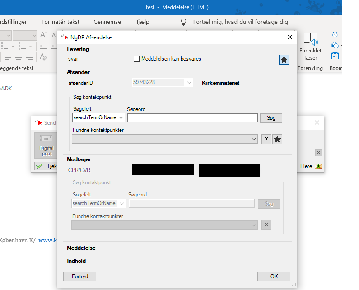Open Indstillinger ribbon tab
The image size is (359, 290).
pyautogui.click(x=14, y=22)
